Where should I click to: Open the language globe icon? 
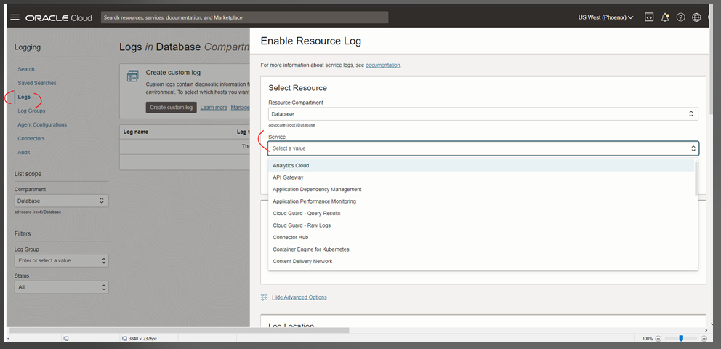pos(697,17)
